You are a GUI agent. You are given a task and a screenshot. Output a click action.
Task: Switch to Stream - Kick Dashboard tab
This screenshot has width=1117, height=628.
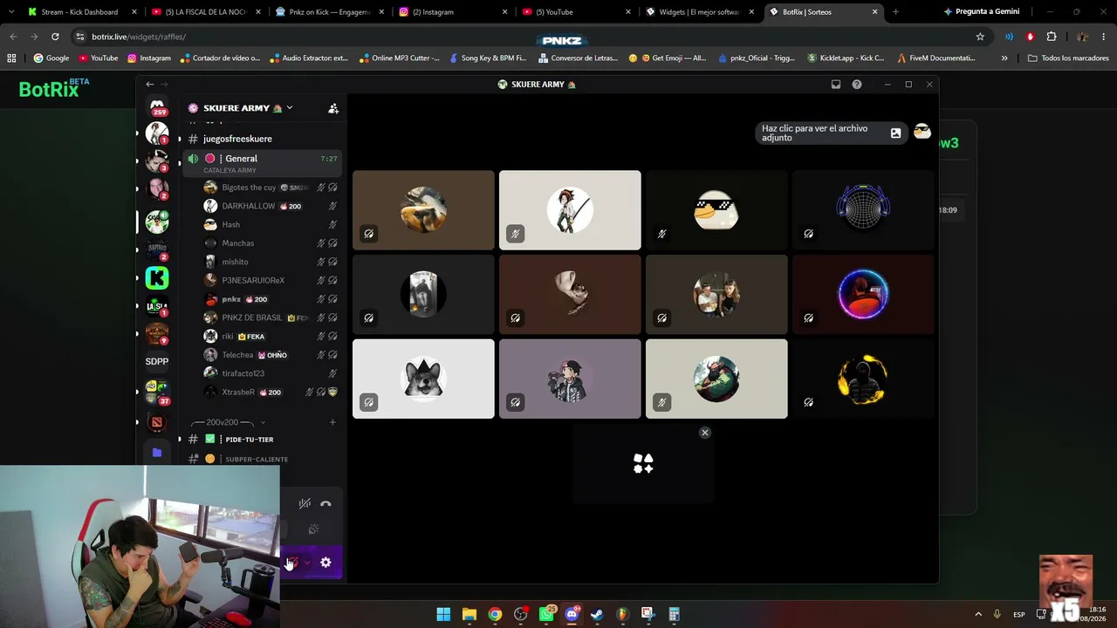[x=84, y=12]
